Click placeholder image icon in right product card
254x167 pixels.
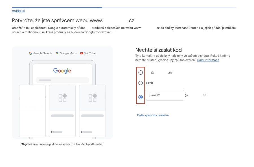click(x=92, y=98)
